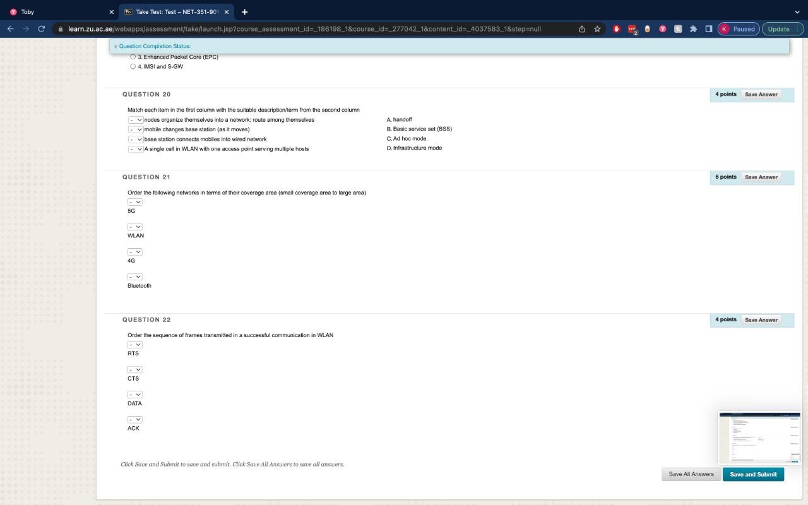Open a new tab with the plus icon
Image resolution: width=808 pixels, height=505 pixels.
tap(245, 11)
